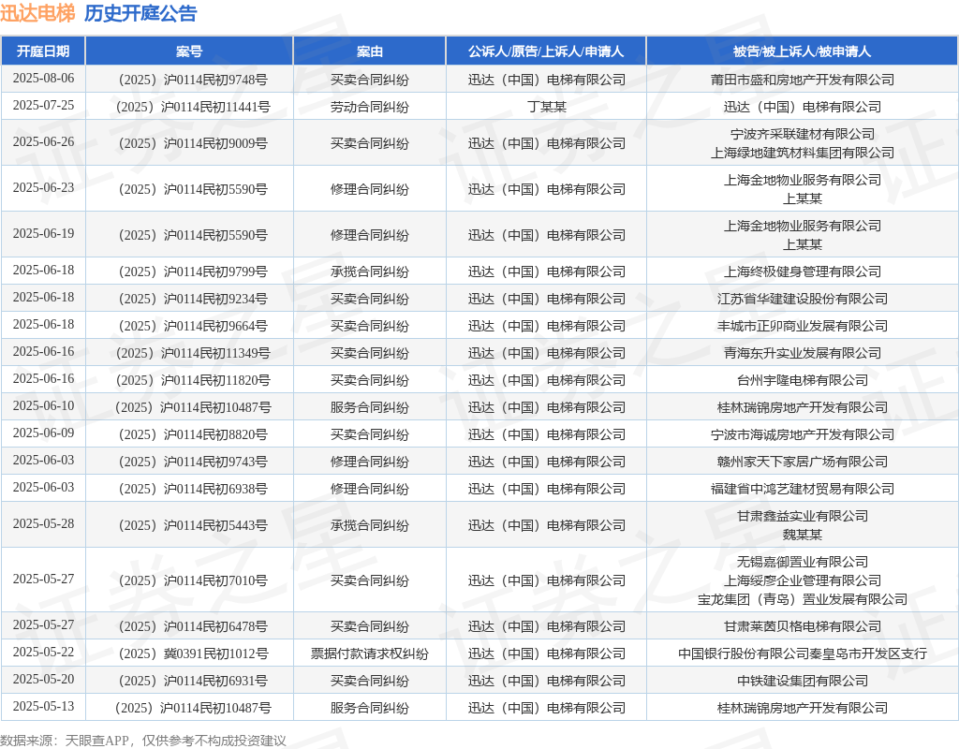Click defendant 江苏省华建建设股份有限公司
This screenshot has width=959, height=749.
coord(803,299)
